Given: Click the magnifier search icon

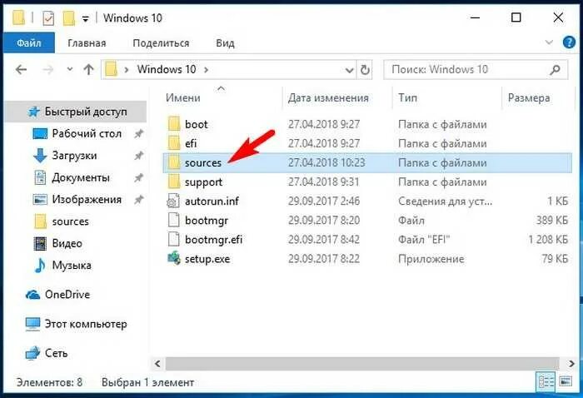Looking at the screenshot, I should [556, 69].
